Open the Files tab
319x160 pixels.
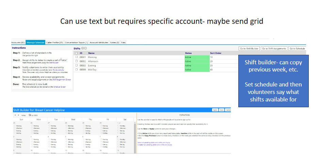pyautogui.click(x=123, y=43)
